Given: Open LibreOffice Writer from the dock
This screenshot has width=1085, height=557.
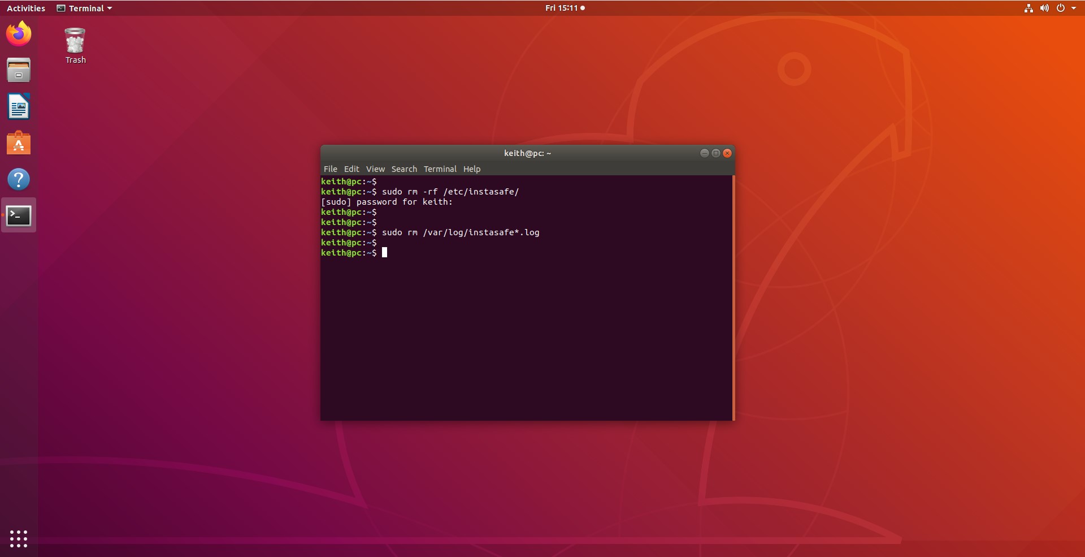Looking at the screenshot, I should click(19, 106).
